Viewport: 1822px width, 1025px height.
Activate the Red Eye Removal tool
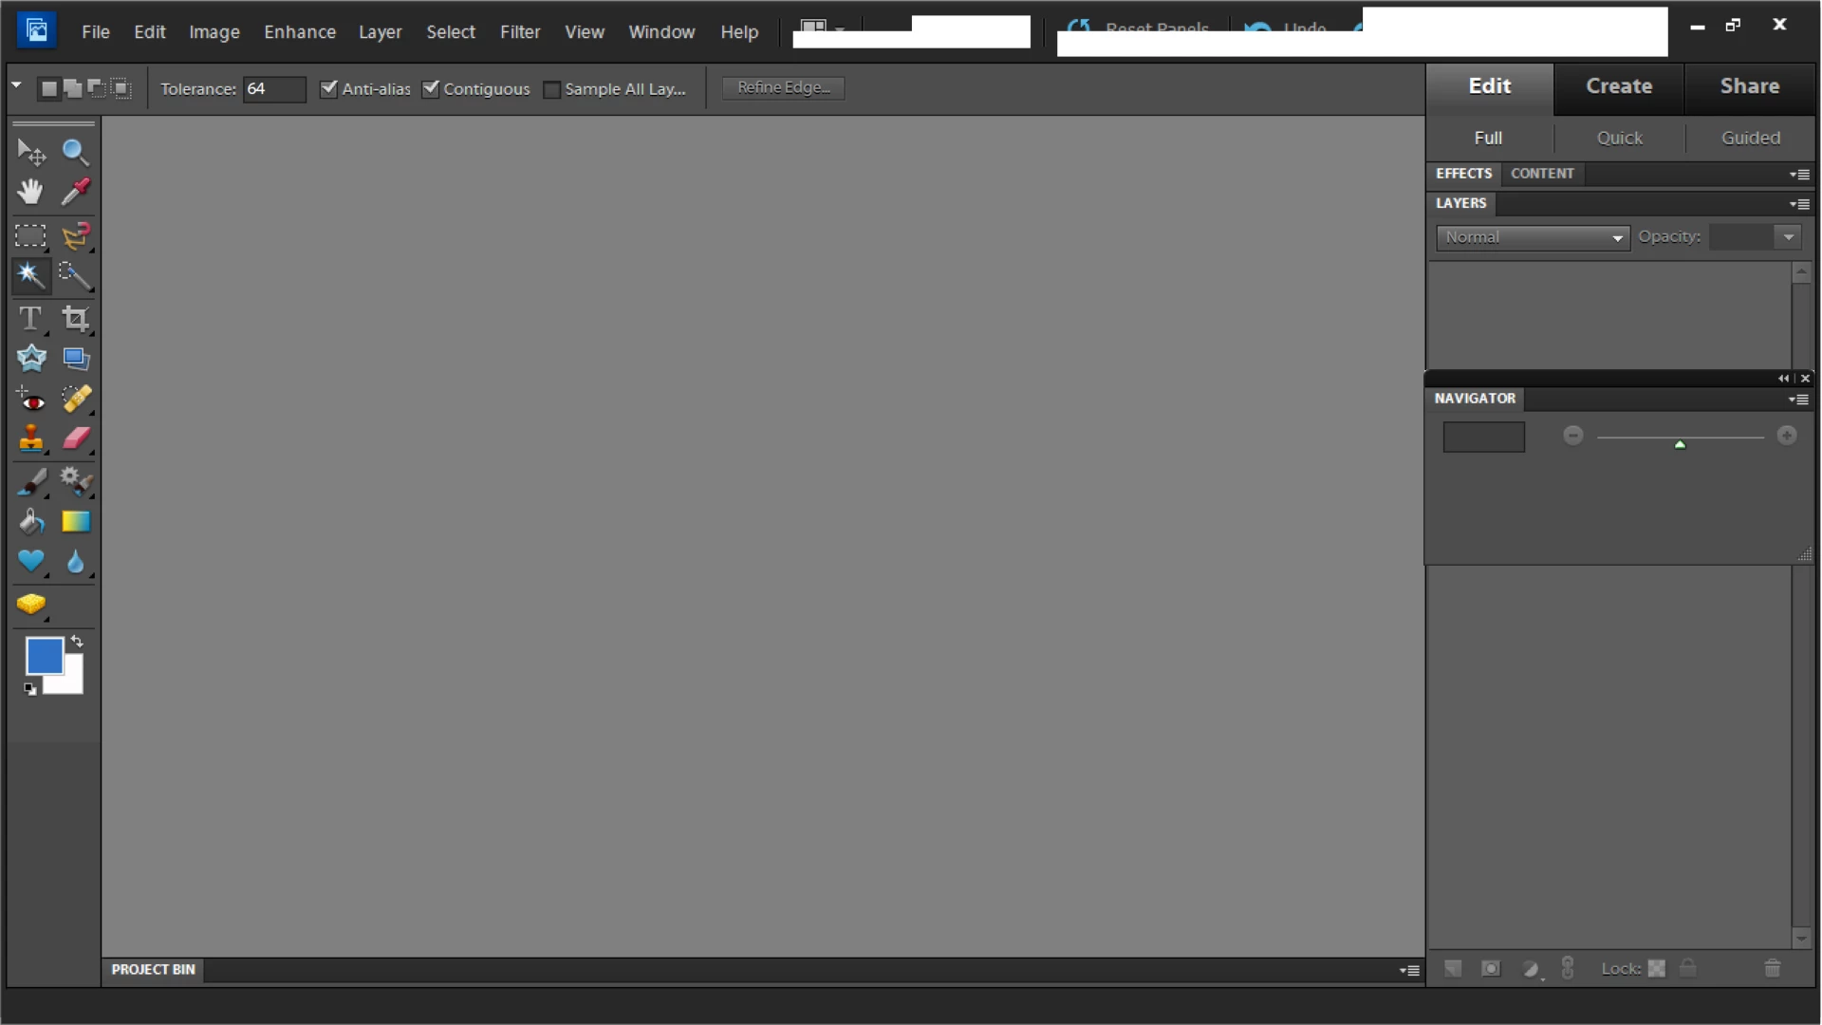coord(30,400)
